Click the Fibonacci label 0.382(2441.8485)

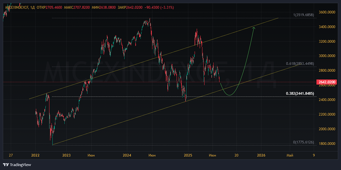[x=300, y=93]
